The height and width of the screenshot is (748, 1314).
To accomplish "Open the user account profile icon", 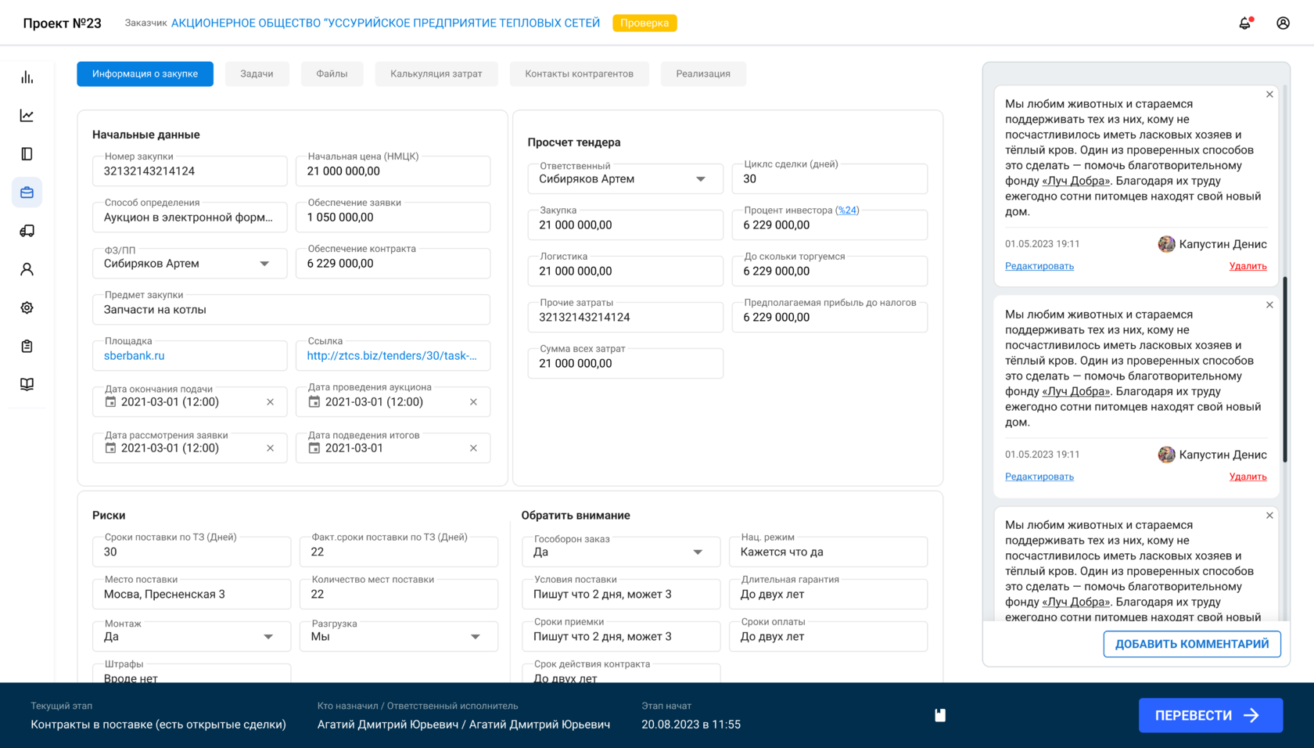I will pos(1283,23).
